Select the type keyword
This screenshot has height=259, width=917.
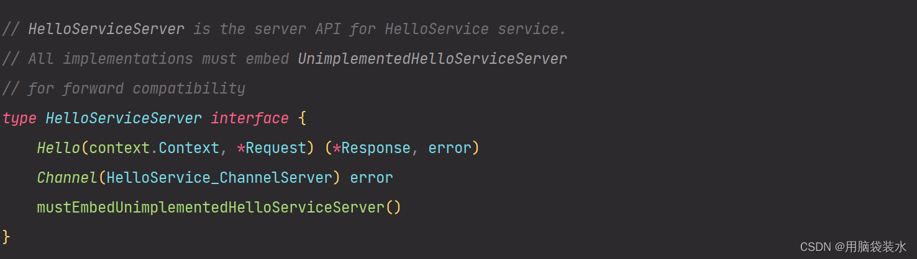(x=19, y=119)
